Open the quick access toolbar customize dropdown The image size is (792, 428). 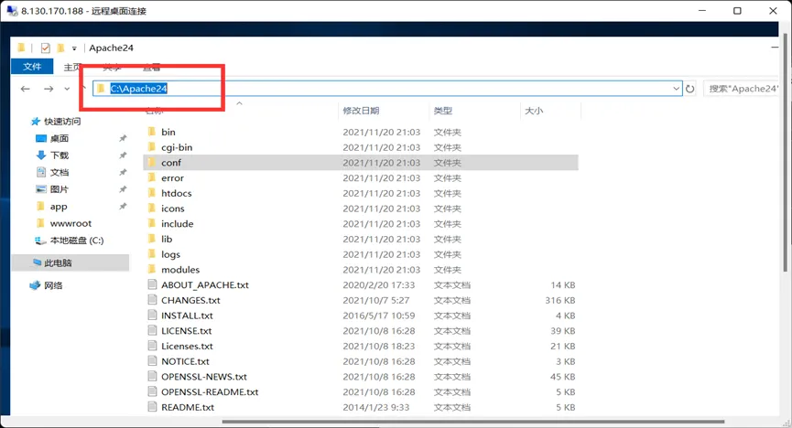point(74,48)
